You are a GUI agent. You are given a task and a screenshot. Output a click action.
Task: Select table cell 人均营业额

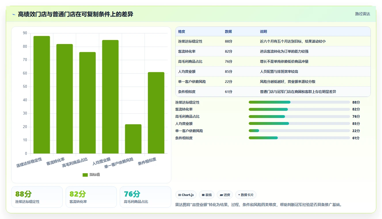point(187,72)
